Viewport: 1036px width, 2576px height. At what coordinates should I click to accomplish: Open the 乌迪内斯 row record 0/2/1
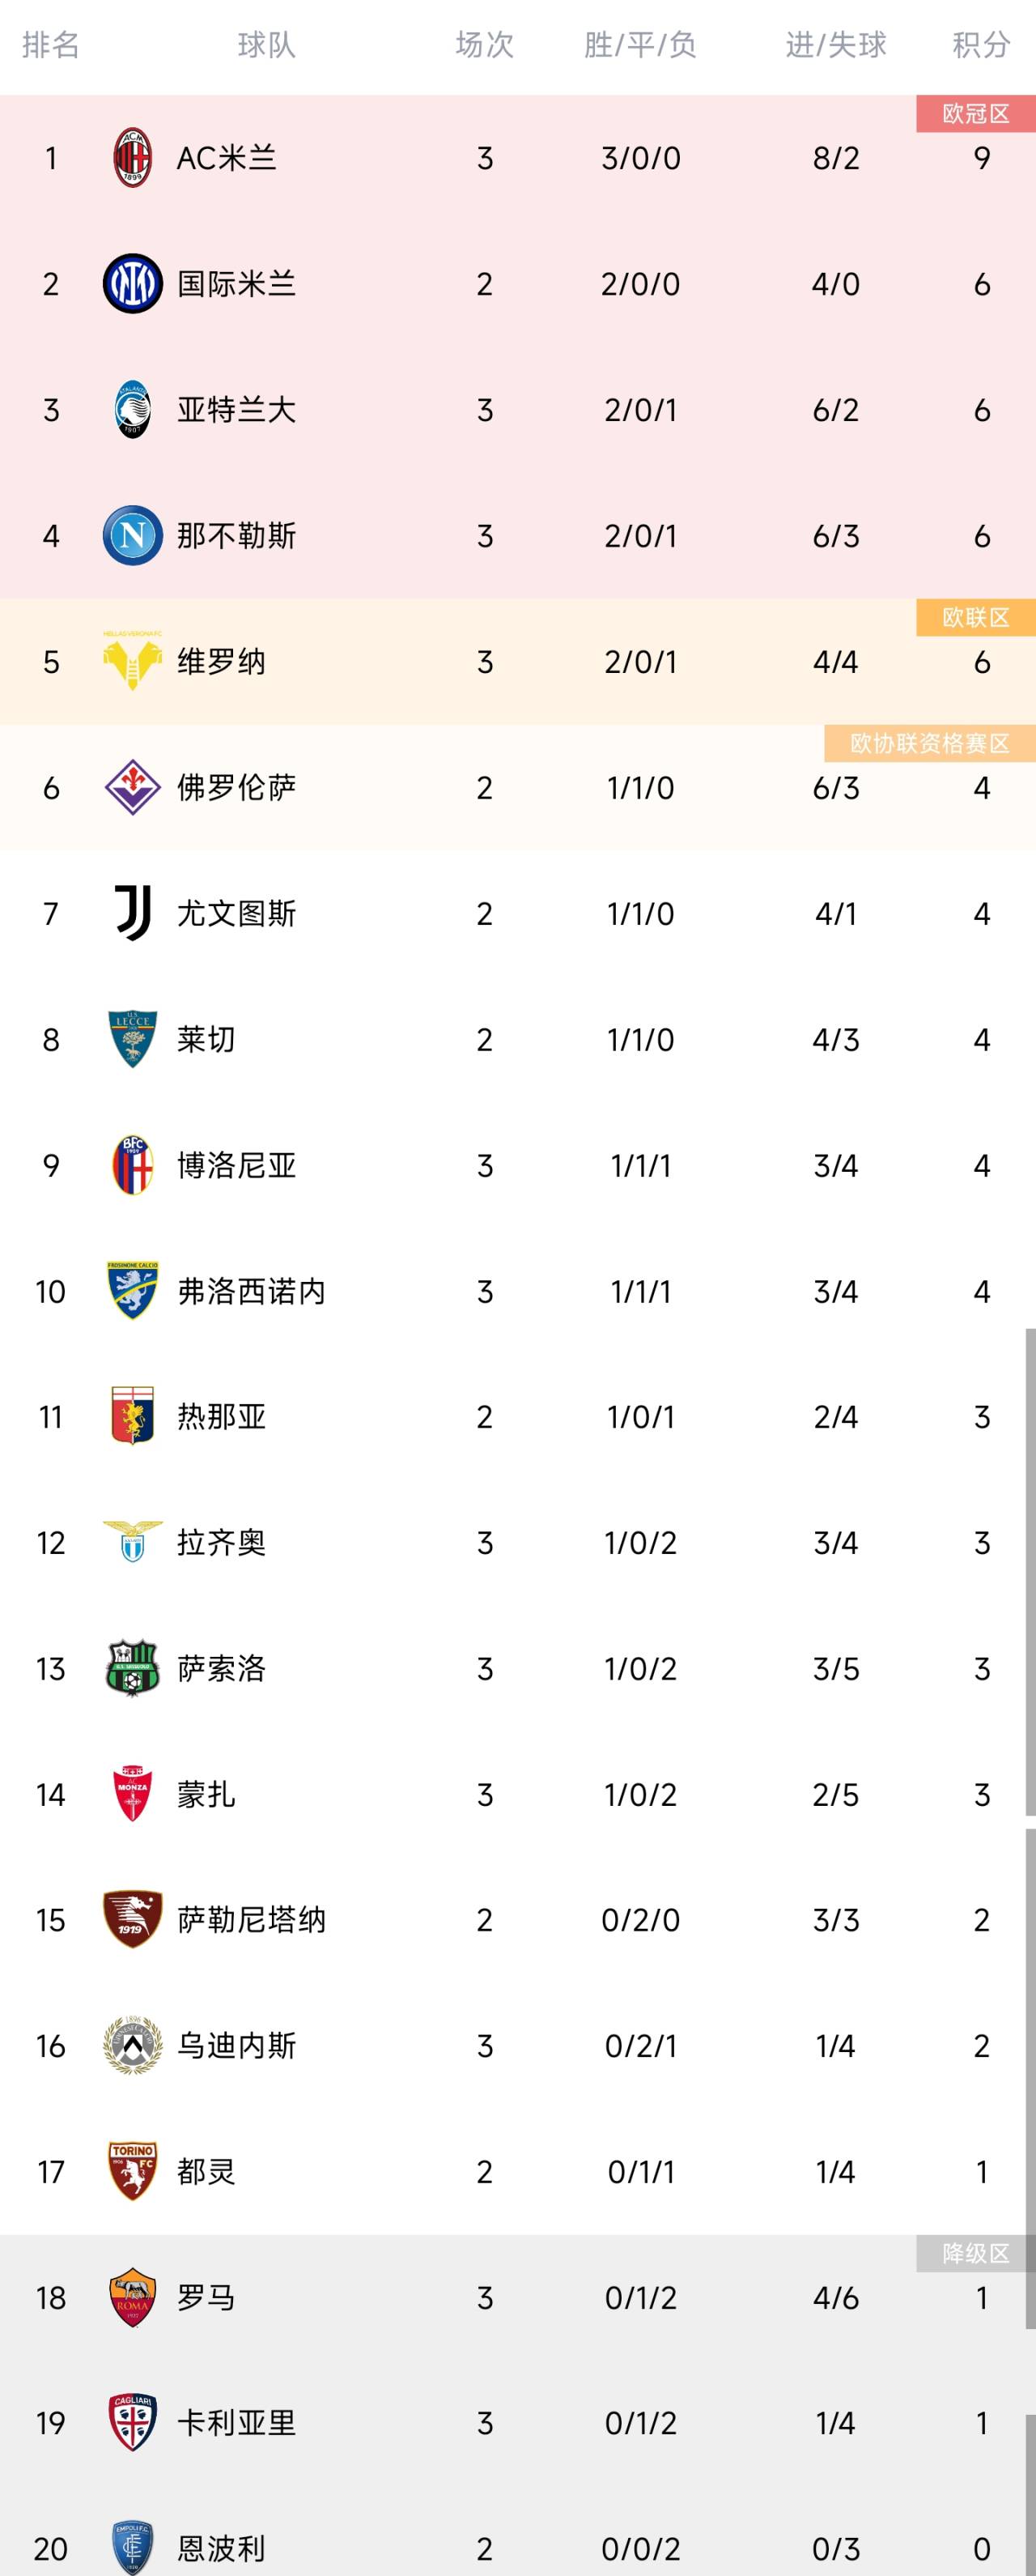pos(640,2045)
